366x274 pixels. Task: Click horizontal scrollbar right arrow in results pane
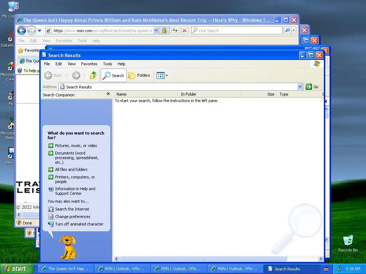[x=321, y=259]
